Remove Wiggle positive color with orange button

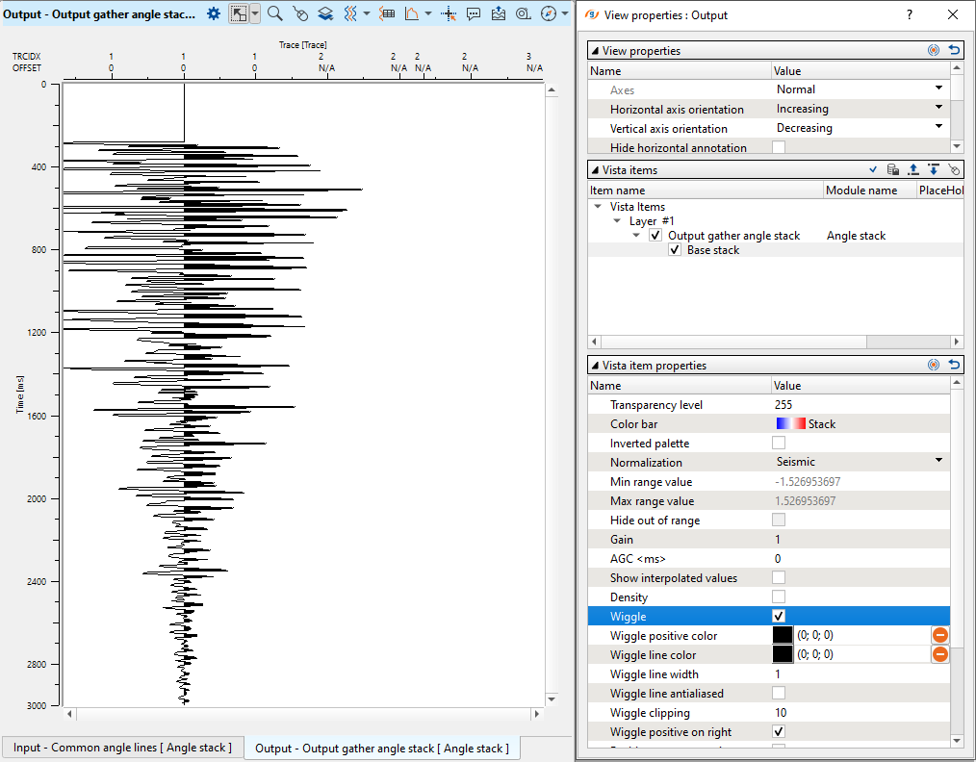[939, 635]
